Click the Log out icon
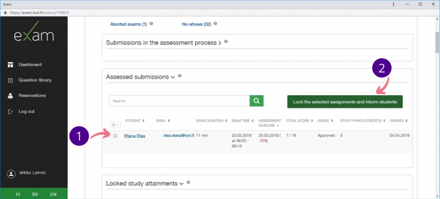This screenshot has width=440, height=199. tap(10, 112)
